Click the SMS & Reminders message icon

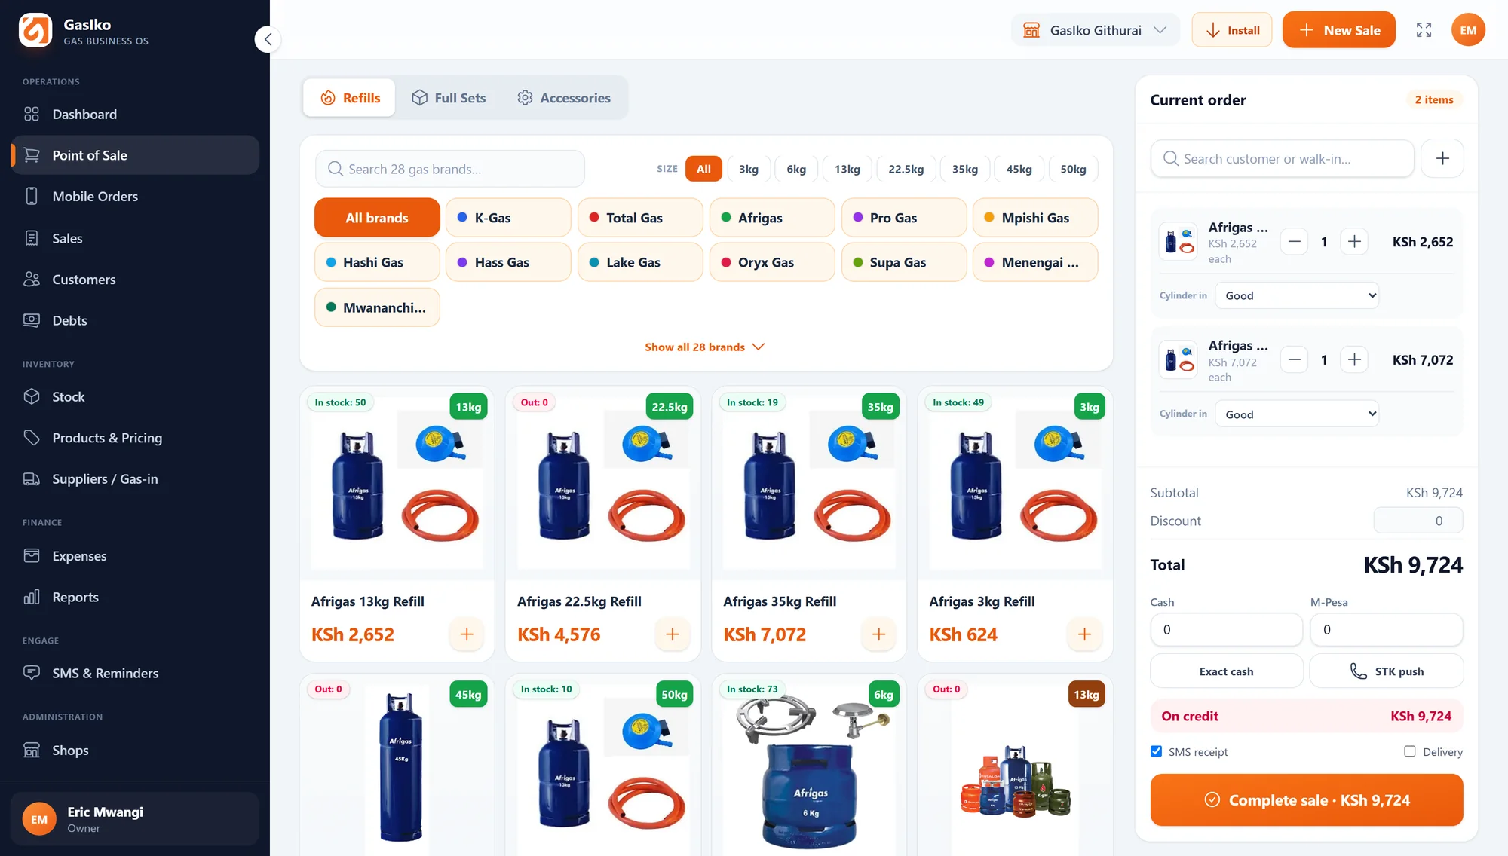tap(32, 673)
